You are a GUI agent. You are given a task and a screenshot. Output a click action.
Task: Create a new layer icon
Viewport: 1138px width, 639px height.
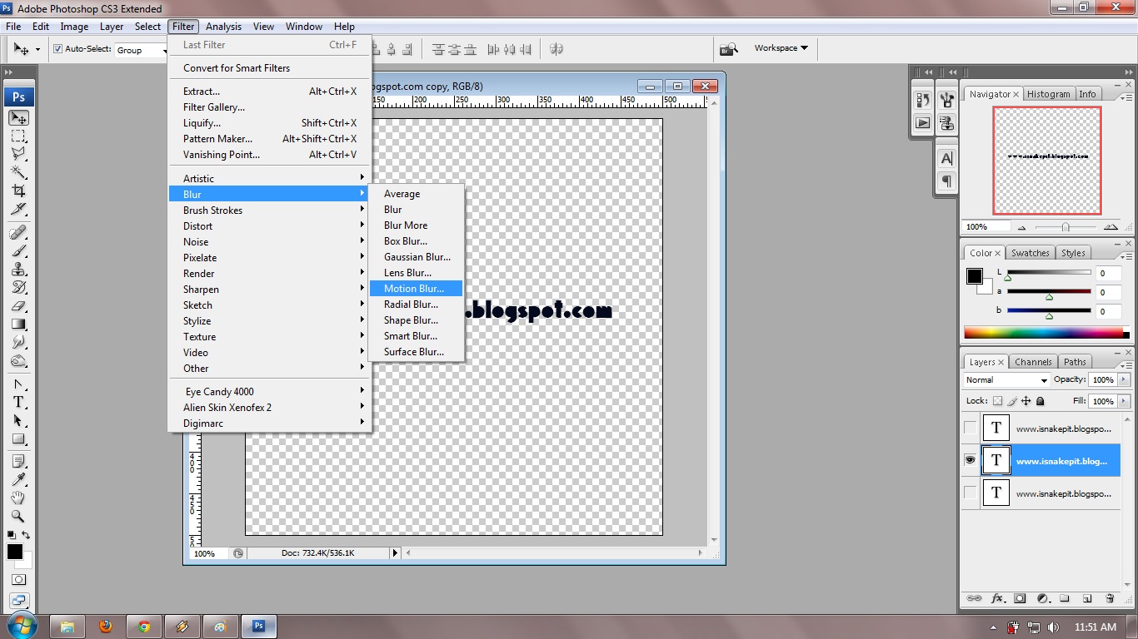[1087, 598]
